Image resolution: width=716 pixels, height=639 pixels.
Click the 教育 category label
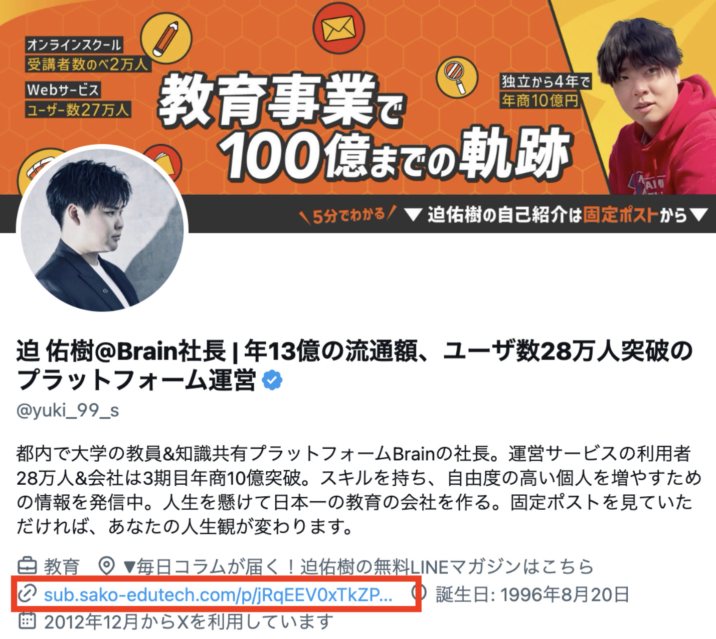click(62, 567)
